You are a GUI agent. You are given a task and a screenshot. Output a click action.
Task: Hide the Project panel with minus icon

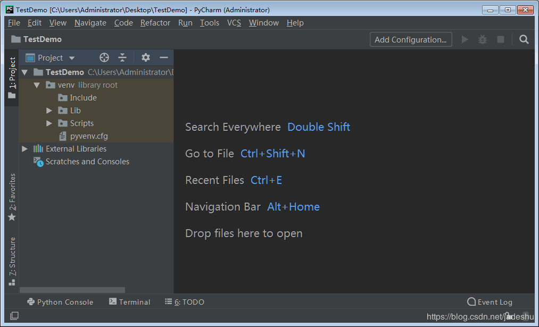164,58
